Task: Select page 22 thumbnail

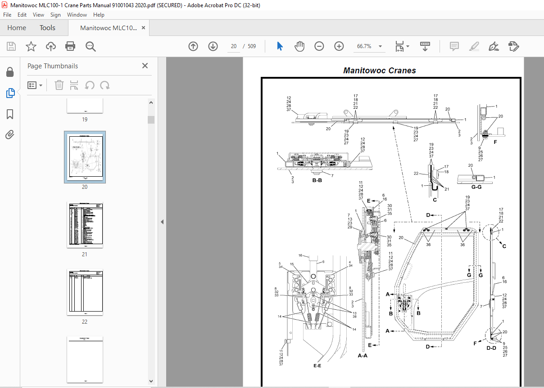Action: pyautogui.click(x=85, y=292)
